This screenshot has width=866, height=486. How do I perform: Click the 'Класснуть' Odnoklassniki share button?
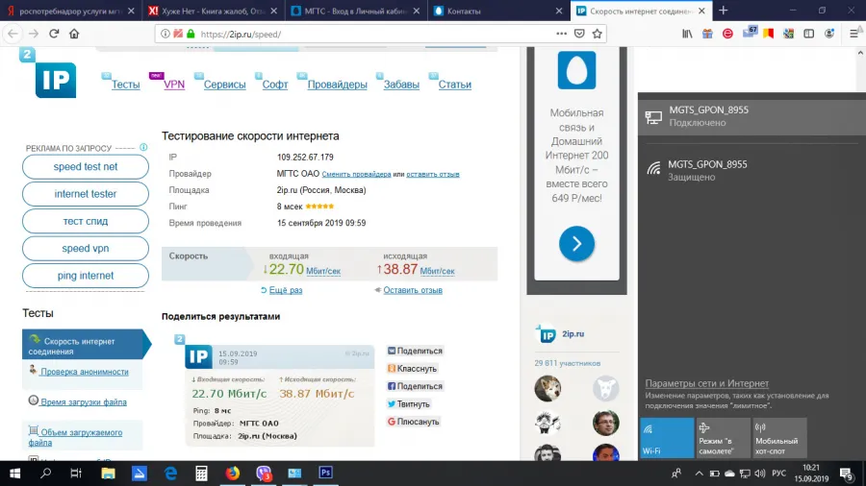tap(412, 369)
